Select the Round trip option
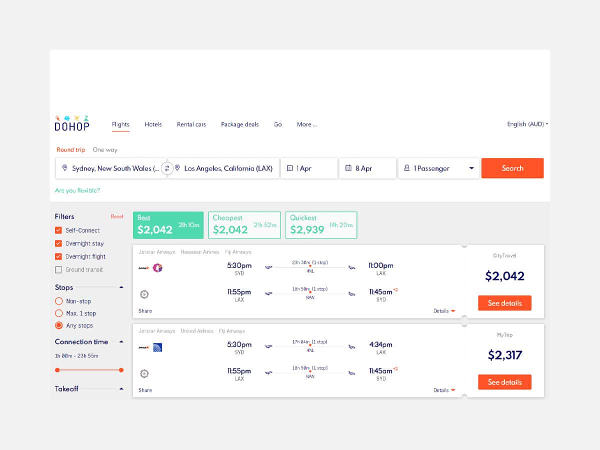 pyautogui.click(x=70, y=149)
